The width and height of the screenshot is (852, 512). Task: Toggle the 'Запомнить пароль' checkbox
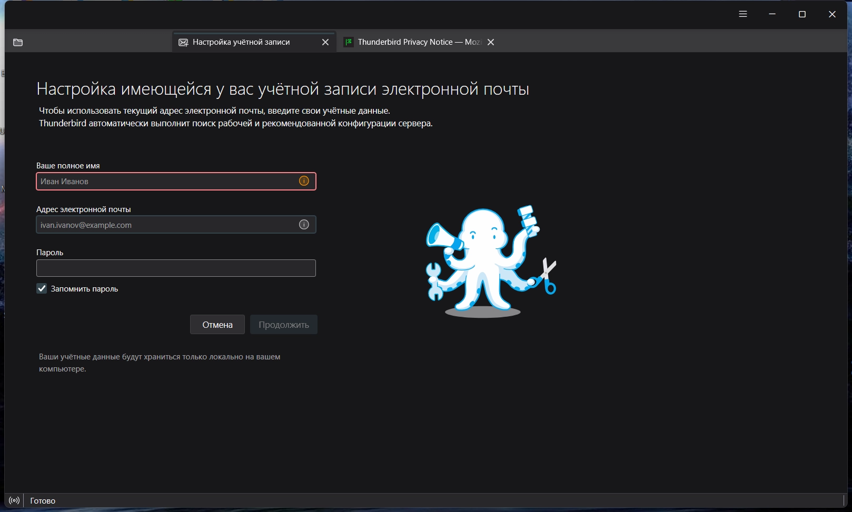click(x=42, y=288)
